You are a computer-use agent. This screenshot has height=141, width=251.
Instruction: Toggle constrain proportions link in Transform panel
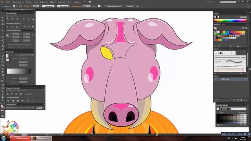coord(33,36)
